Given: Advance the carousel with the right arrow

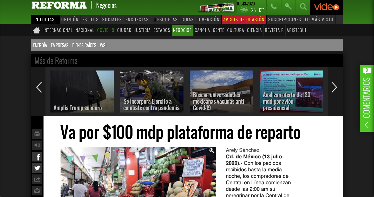Looking at the screenshot, I should click(334, 87).
